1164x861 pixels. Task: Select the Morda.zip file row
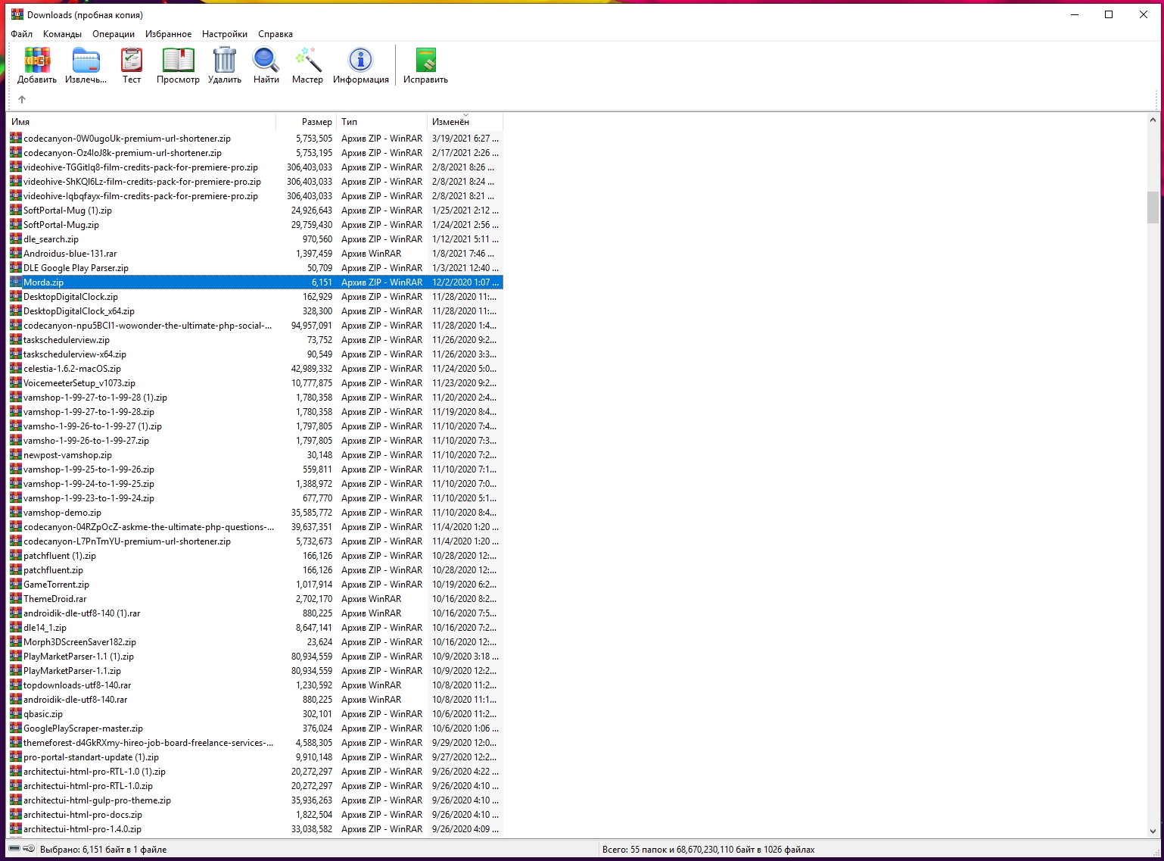pos(256,282)
